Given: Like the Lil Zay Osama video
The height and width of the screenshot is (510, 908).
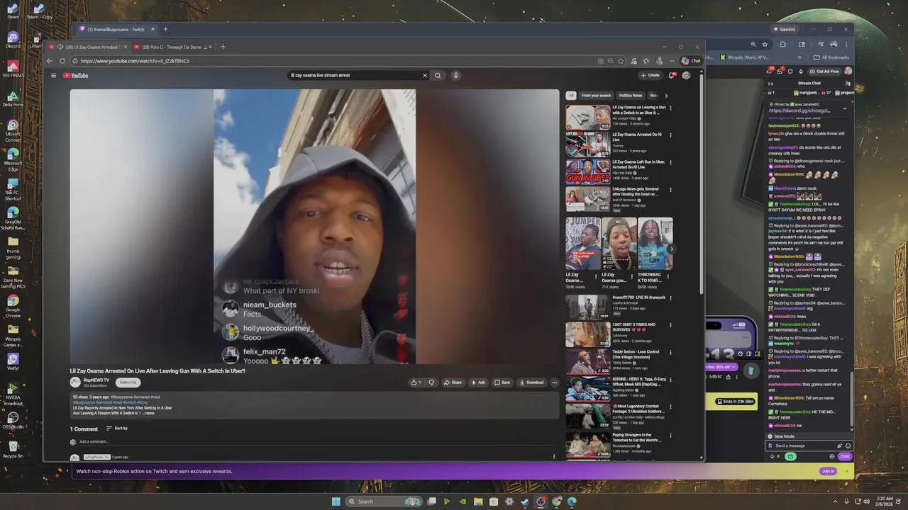Looking at the screenshot, I should (416, 382).
